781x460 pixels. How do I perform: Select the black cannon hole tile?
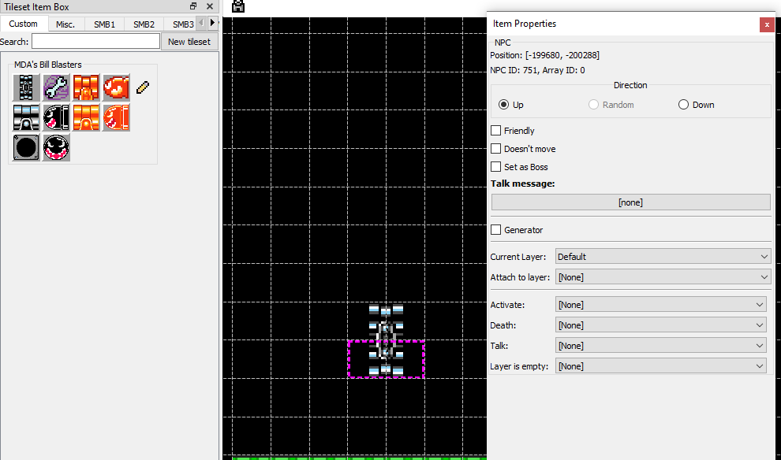(x=26, y=147)
